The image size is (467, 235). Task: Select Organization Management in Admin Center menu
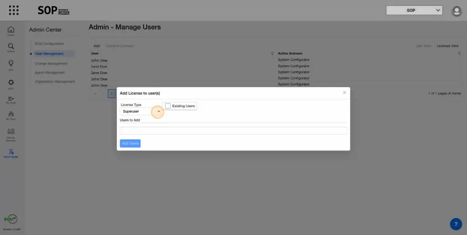point(55,81)
